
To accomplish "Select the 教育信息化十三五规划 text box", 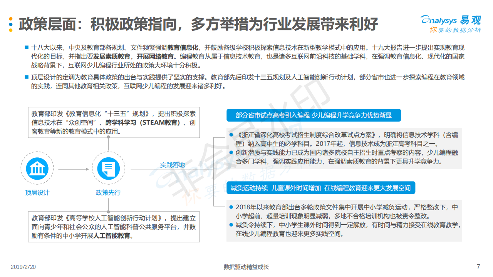I will pos(114,122).
